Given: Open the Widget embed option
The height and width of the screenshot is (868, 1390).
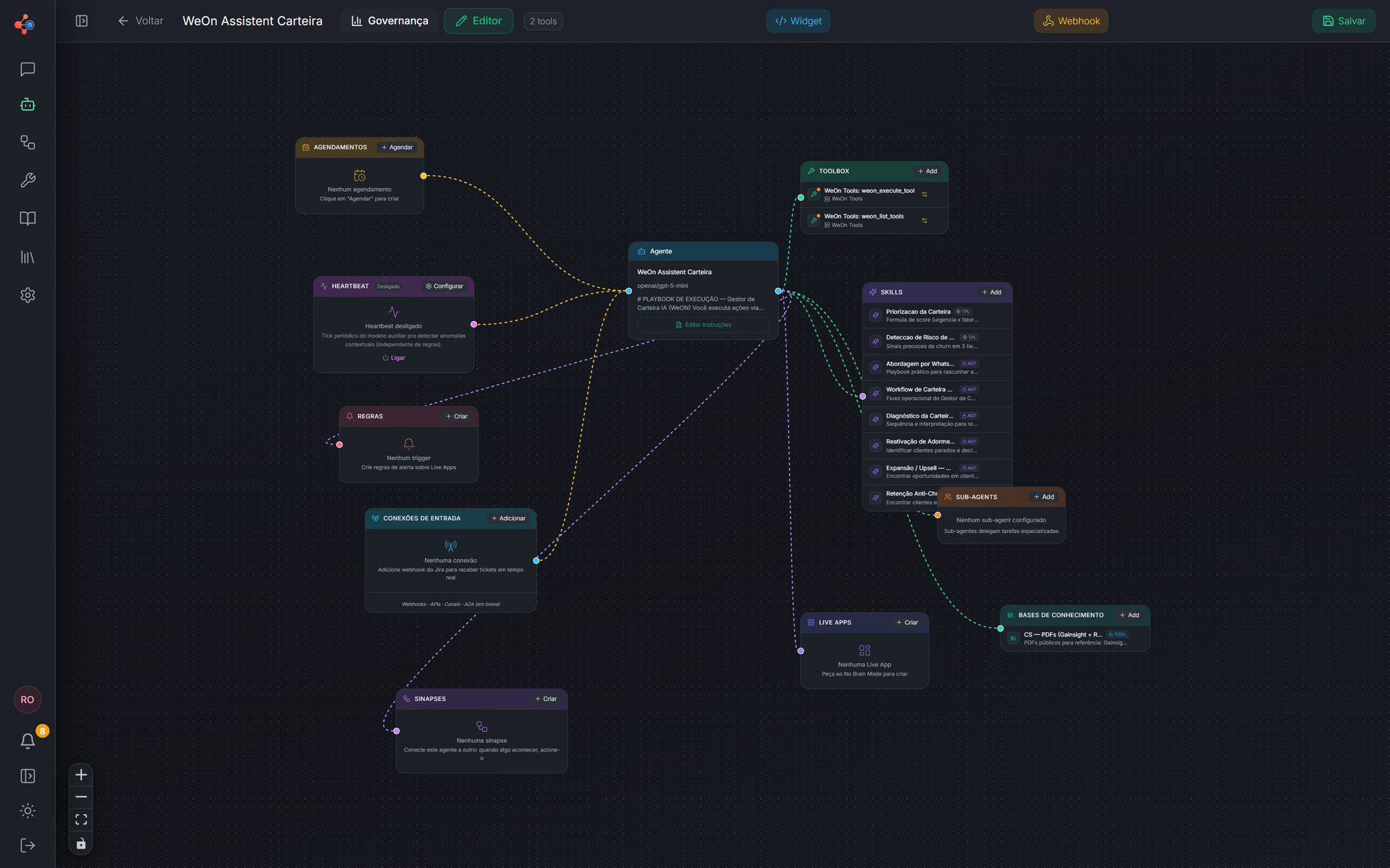Looking at the screenshot, I should coord(798,21).
